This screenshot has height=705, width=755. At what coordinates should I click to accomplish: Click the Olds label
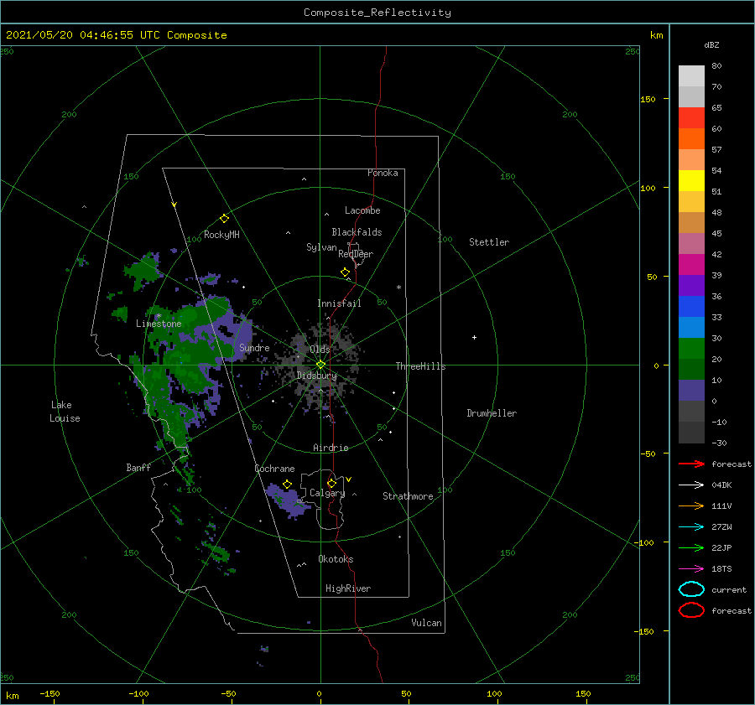click(320, 350)
